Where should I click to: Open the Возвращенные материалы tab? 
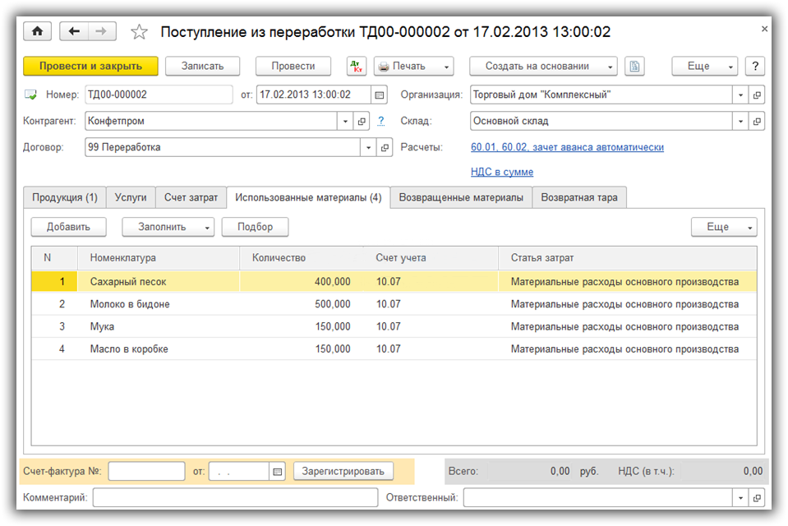(x=461, y=197)
